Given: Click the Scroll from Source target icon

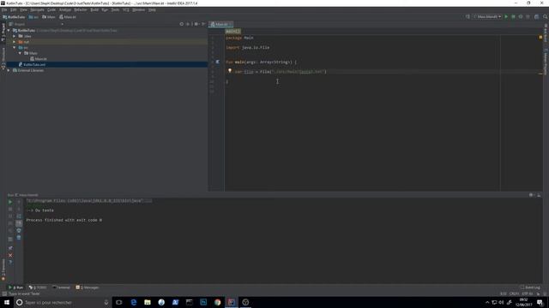Looking at the screenshot, I should coord(181,24).
